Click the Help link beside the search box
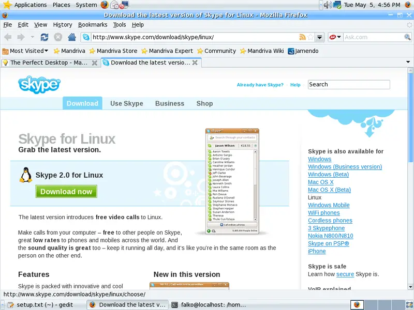 [295, 85]
